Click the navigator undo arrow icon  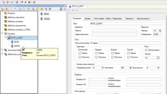[x=11, y=9]
